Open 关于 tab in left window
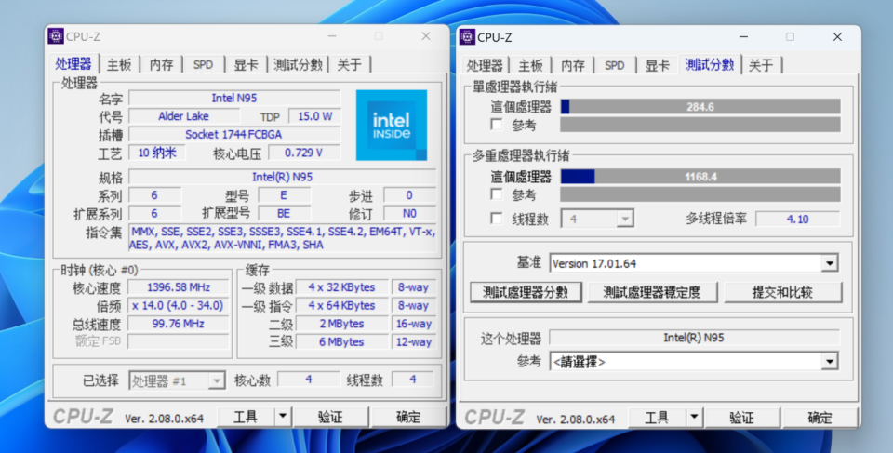 tap(350, 64)
